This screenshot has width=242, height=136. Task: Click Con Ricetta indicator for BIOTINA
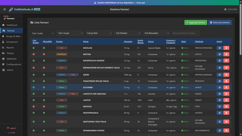[34, 54]
